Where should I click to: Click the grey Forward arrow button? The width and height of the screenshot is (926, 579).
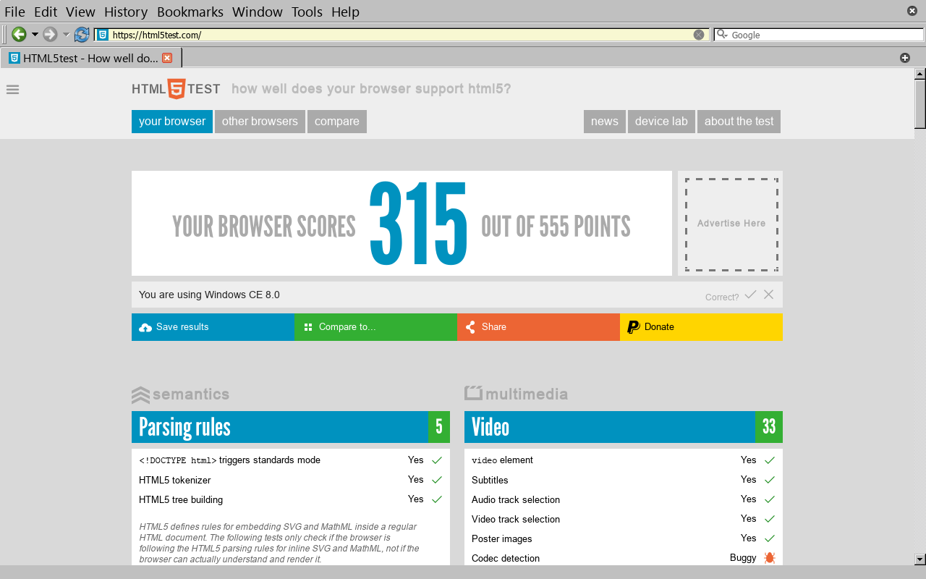point(50,34)
